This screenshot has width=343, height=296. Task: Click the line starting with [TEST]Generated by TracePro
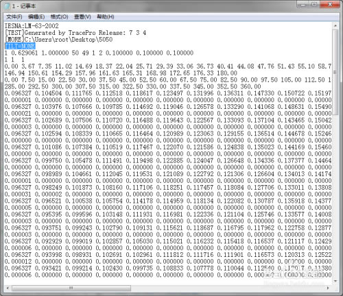pos(75,33)
